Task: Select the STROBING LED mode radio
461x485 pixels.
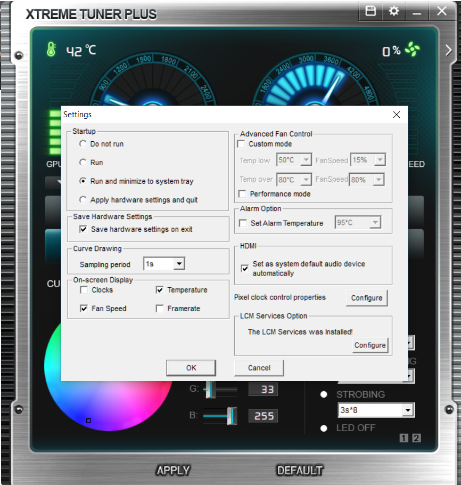Action: coord(324,394)
